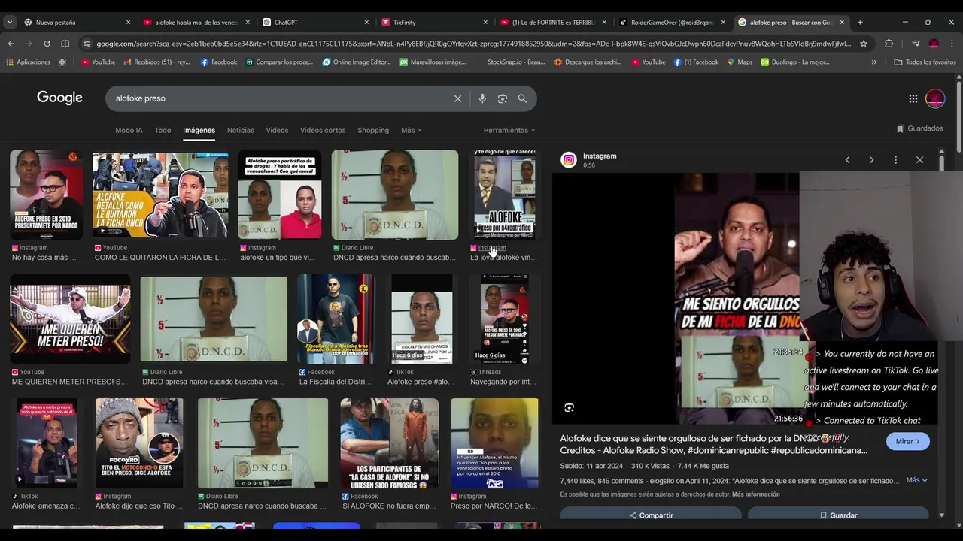Open COMO LE QUITARON LA FICHA thumbnail

[x=160, y=195]
